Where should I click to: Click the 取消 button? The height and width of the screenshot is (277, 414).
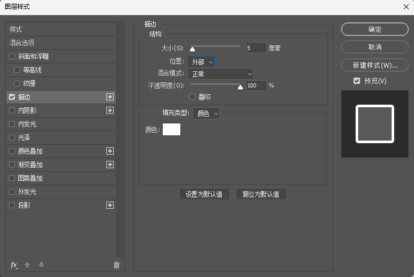[375, 47]
